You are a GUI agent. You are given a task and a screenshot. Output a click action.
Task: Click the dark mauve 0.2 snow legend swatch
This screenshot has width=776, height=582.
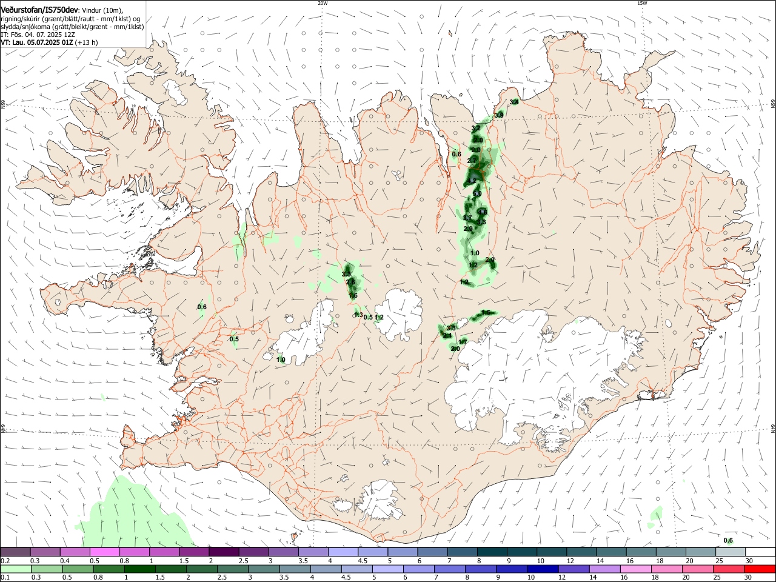(x=15, y=552)
